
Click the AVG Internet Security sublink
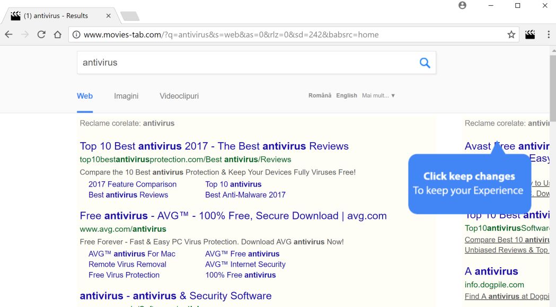pyautogui.click(x=245, y=265)
